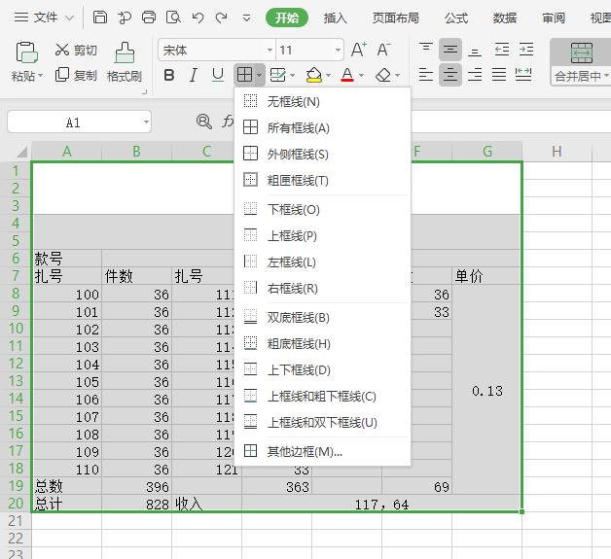
Task: Expand the draw border dropdown arrow
Action: pyautogui.click(x=293, y=75)
